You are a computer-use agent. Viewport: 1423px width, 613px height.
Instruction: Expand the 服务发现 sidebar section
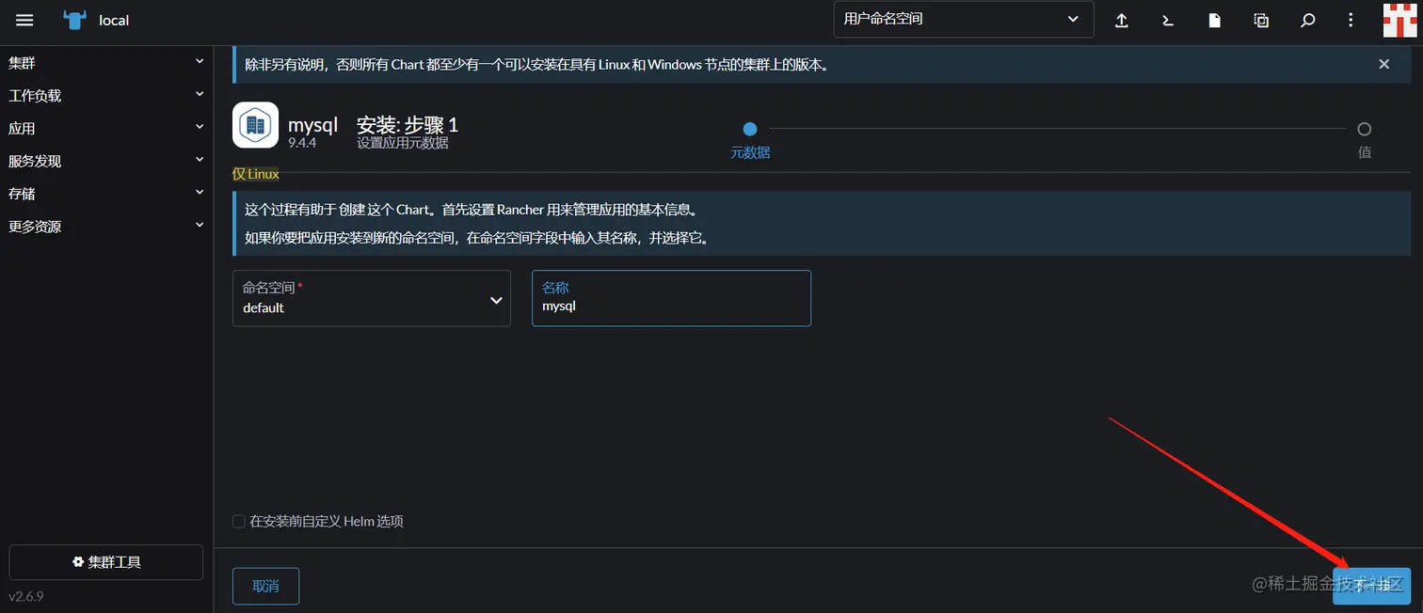106,161
